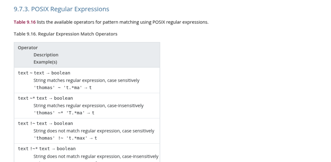Click 'String does not match regular expression, case sensitively'
This screenshot has height=162, width=331.
94,131
